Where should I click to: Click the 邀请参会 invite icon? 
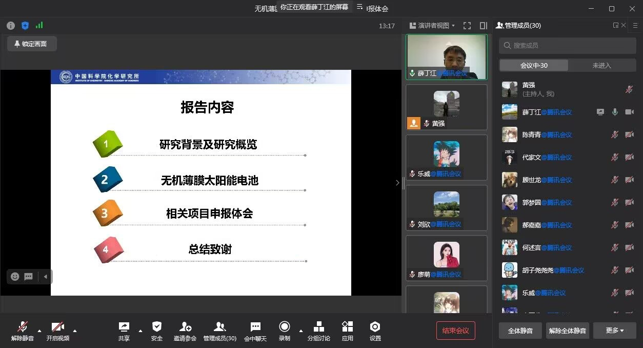(185, 327)
